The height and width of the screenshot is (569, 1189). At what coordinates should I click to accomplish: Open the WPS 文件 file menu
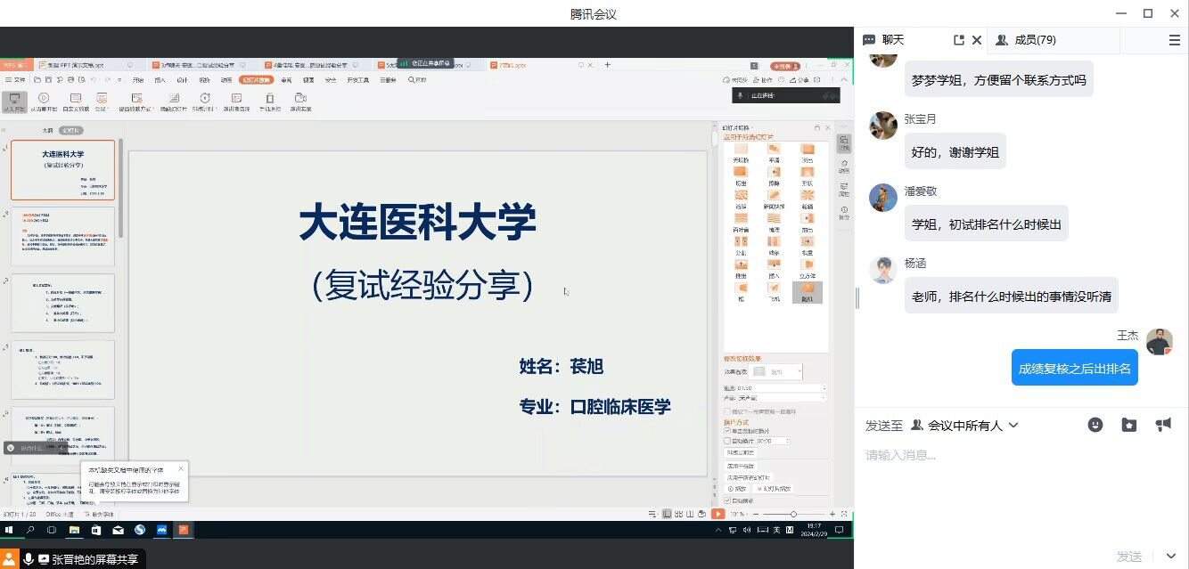click(x=15, y=80)
